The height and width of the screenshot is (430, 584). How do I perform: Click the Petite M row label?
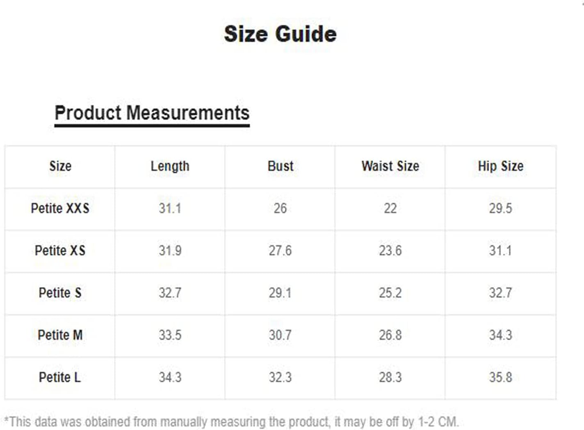click(x=60, y=335)
